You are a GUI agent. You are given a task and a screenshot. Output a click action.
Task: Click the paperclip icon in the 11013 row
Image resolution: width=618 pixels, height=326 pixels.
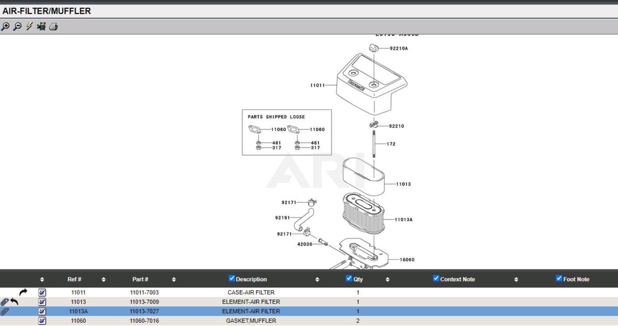[5, 302]
